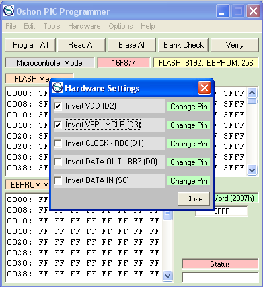The image size is (263, 287).
Task: Click the Read All button
Action: tap(81, 45)
